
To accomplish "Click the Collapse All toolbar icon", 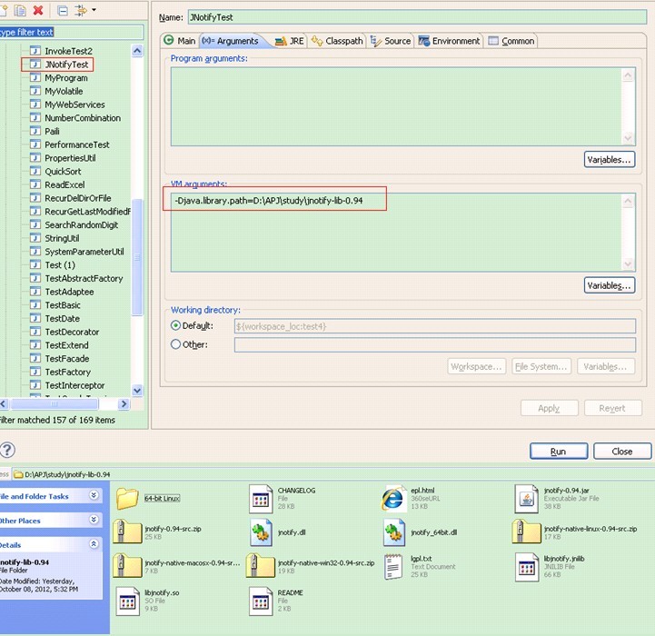I will [x=63, y=11].
